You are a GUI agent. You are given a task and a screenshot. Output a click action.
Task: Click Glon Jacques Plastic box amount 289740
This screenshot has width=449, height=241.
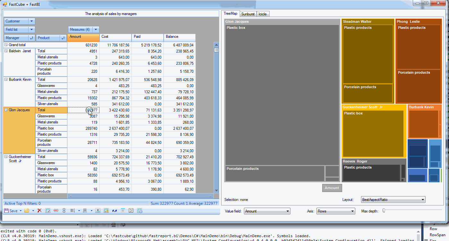(x=83, y=128)
